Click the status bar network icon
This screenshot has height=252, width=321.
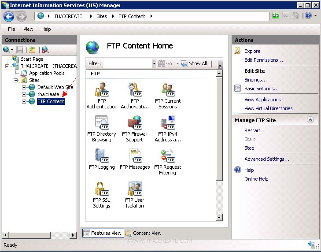(x=312, y=245)
